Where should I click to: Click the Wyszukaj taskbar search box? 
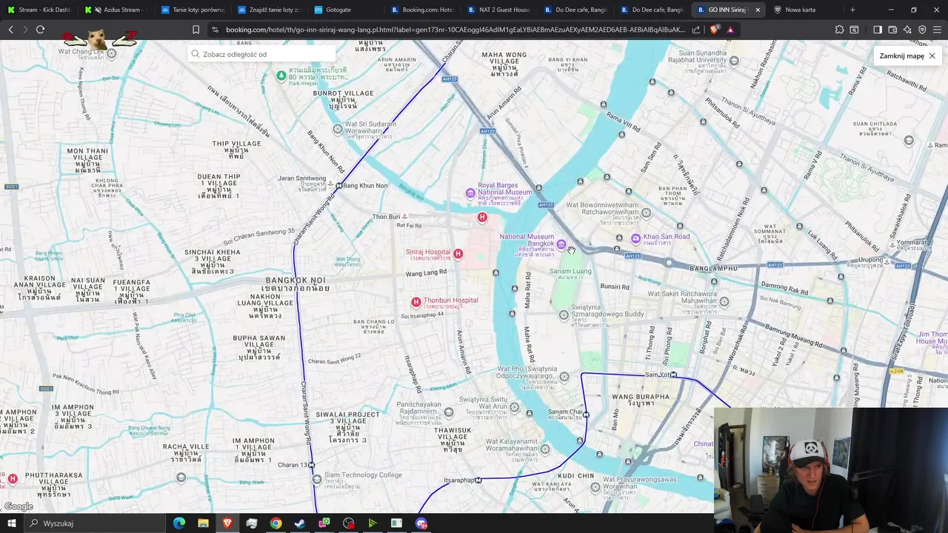(x=95, y=523)
